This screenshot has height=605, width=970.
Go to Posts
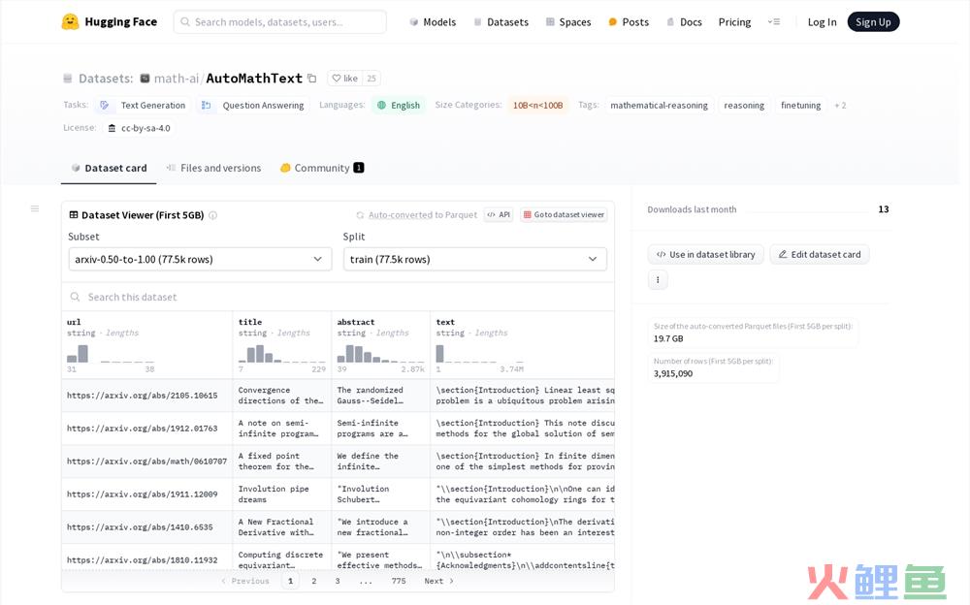tap(629, 21)
